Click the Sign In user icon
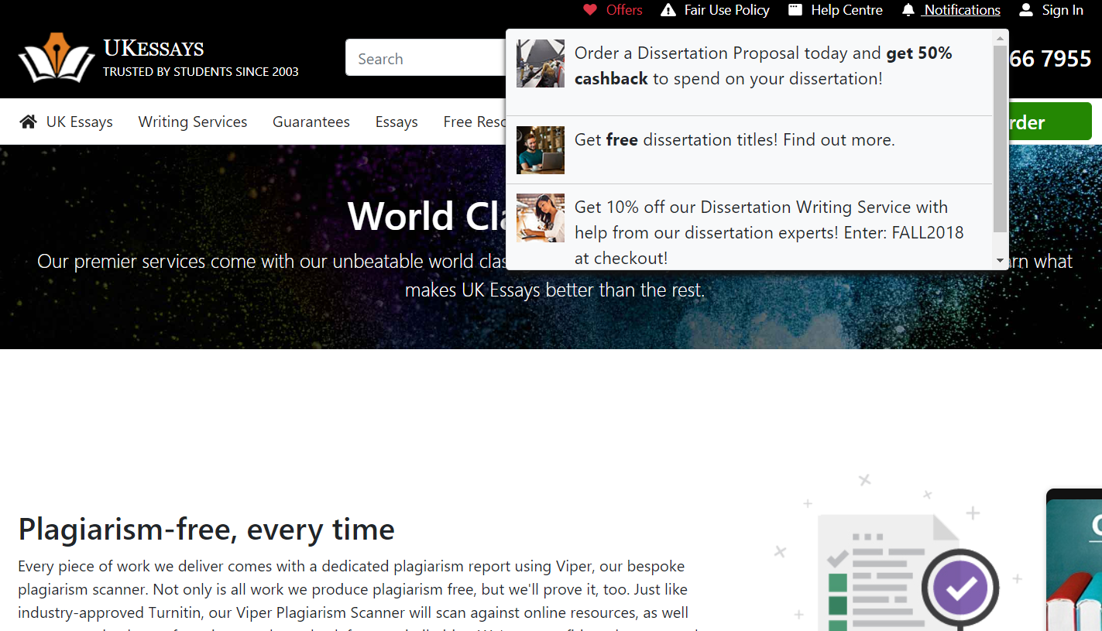The image size is (1102, 631). coord(1026,10)
